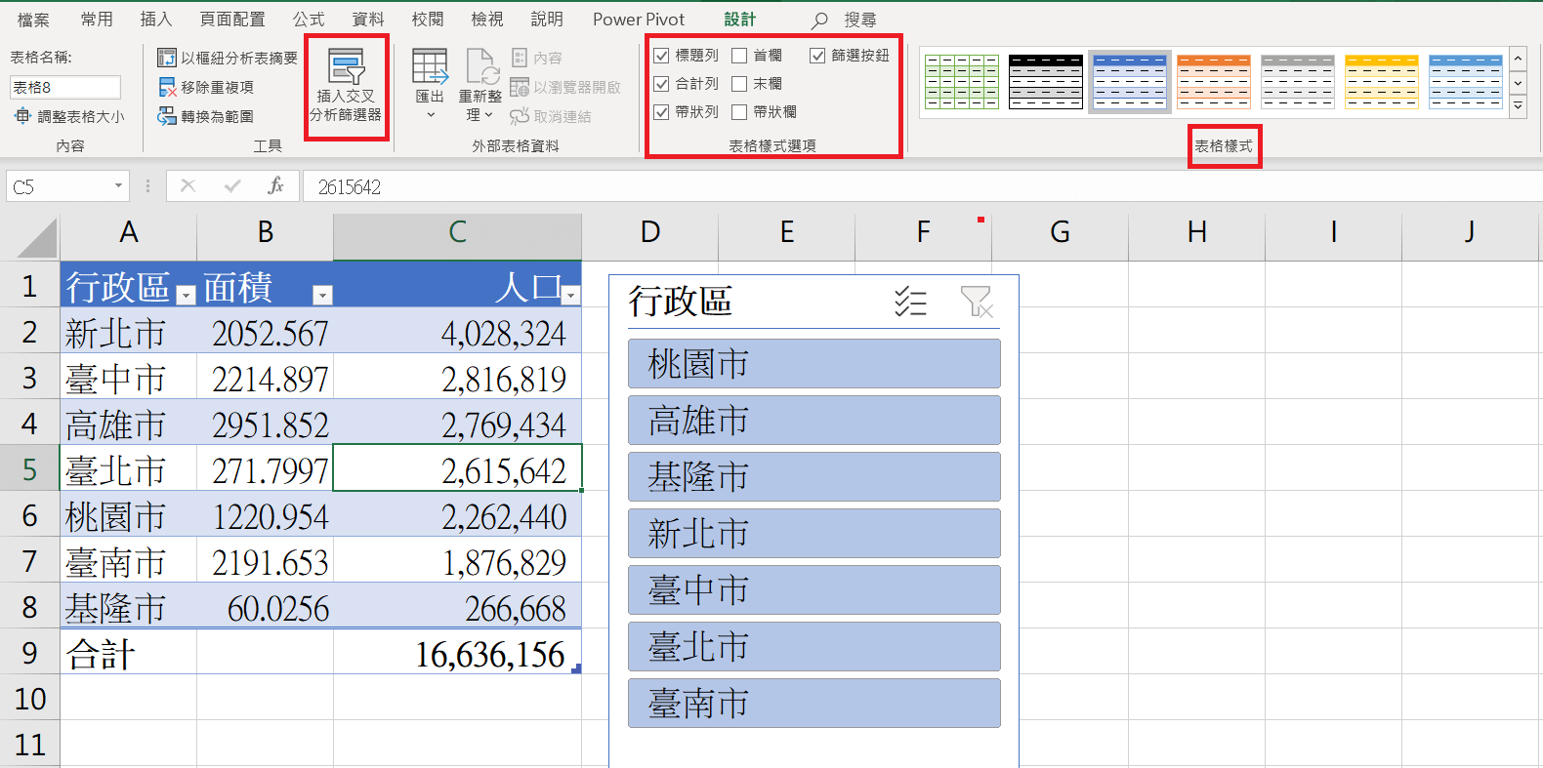Click 轉換為範圍 convert to range icon

tap(167, 117)
